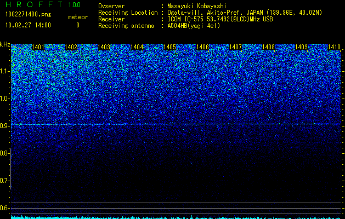The image size is (345, 219).
Task: Click the 0.8 frequency axis label
Action: click(x=5, y=153)
